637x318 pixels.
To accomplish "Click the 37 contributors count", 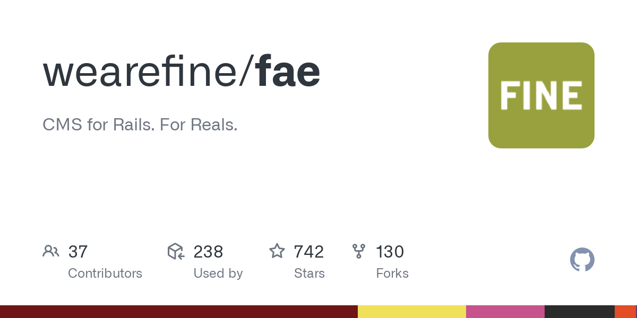I will click(x=78, y=252).
